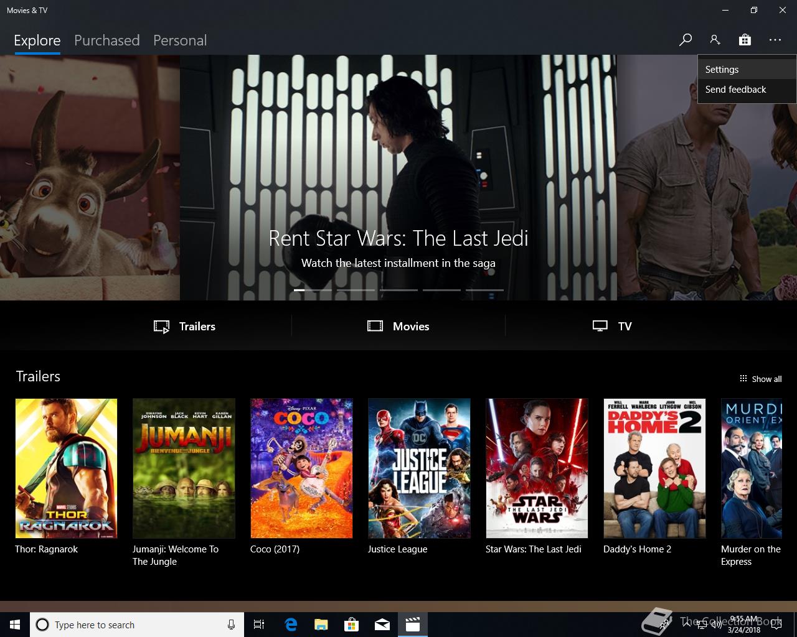Image resolution: width=797 pixels, height=637 pixels.
Task: Switch to the Explore tab
Action: [x=37, y=40]
